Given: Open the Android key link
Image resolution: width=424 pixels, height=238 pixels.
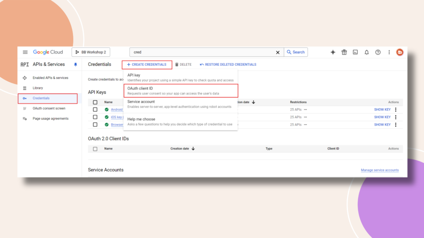Looking at the screenshot, I should (x=117, y=109).
